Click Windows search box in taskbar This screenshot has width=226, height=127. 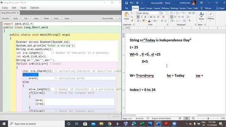coord(36,124)
